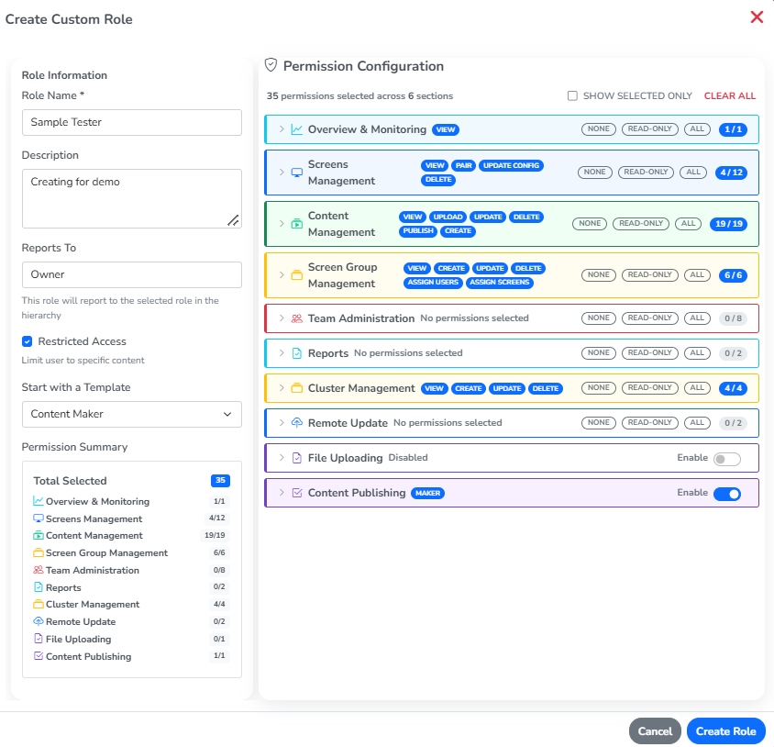
Task: Expand the Content Publishing section chevron
Action: pyautogui.click(x=282, y=493)
